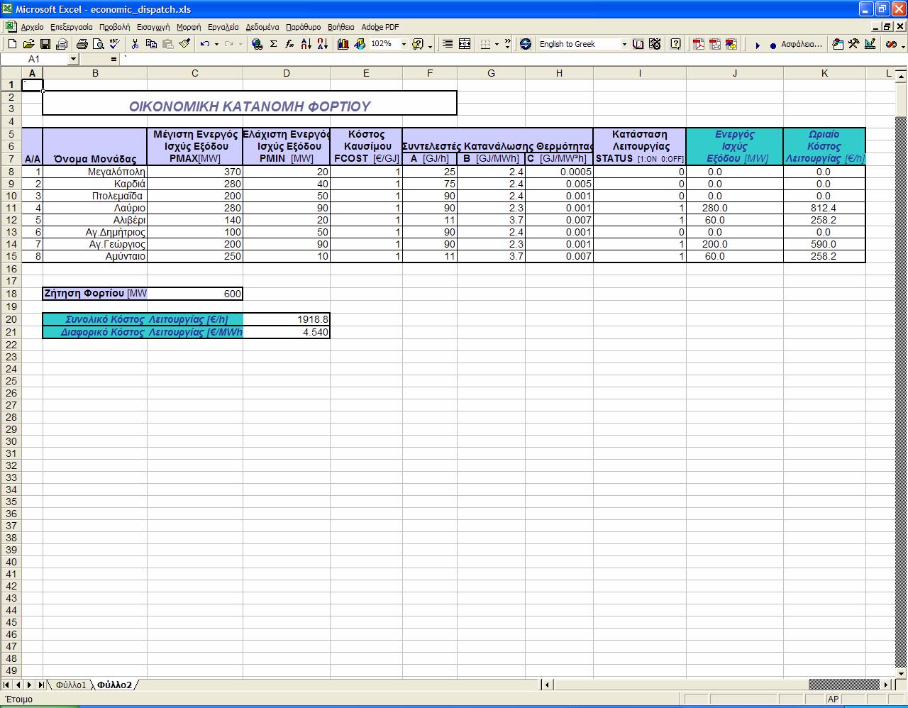
Task: Select row 18 header
Action: [x=11, y=294]
